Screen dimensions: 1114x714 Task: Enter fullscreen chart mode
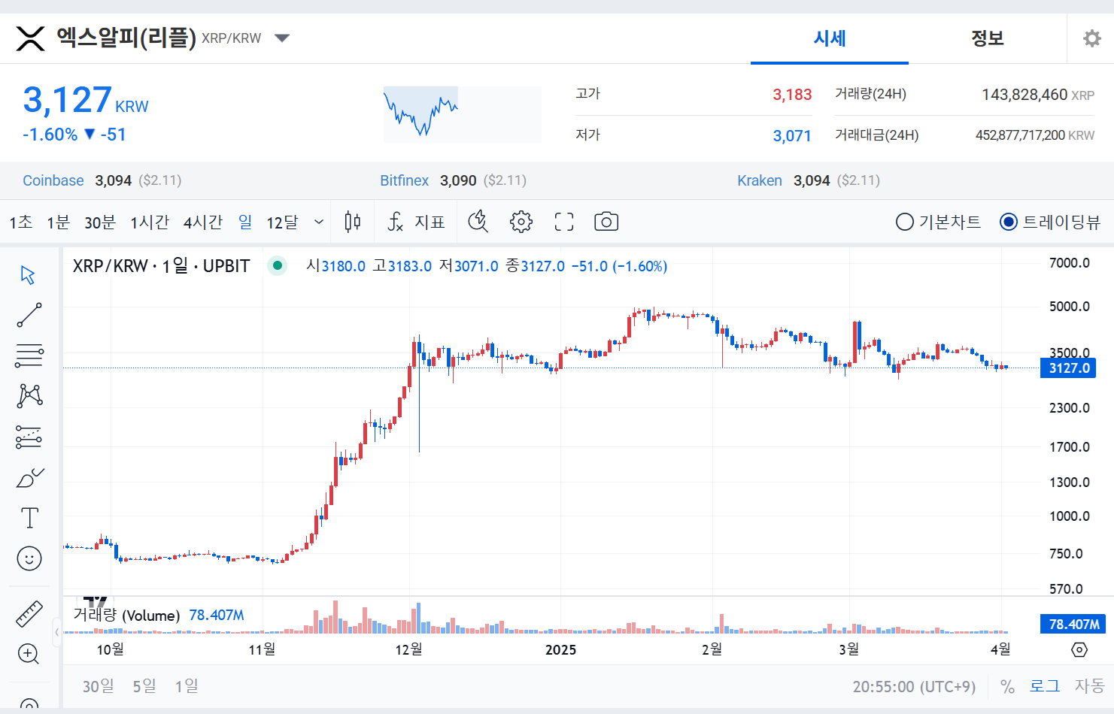(x=564, y=222)
